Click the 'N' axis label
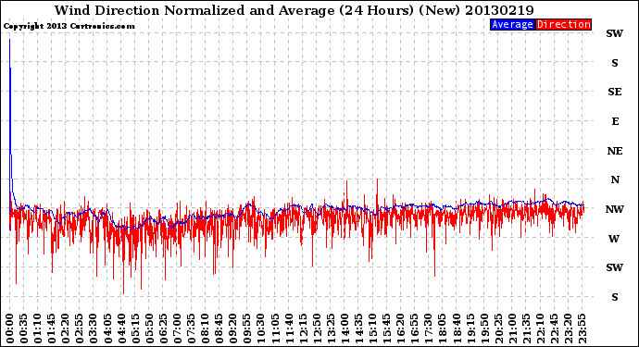This screenshot has width=639, height=347. [x=615, y=180]
